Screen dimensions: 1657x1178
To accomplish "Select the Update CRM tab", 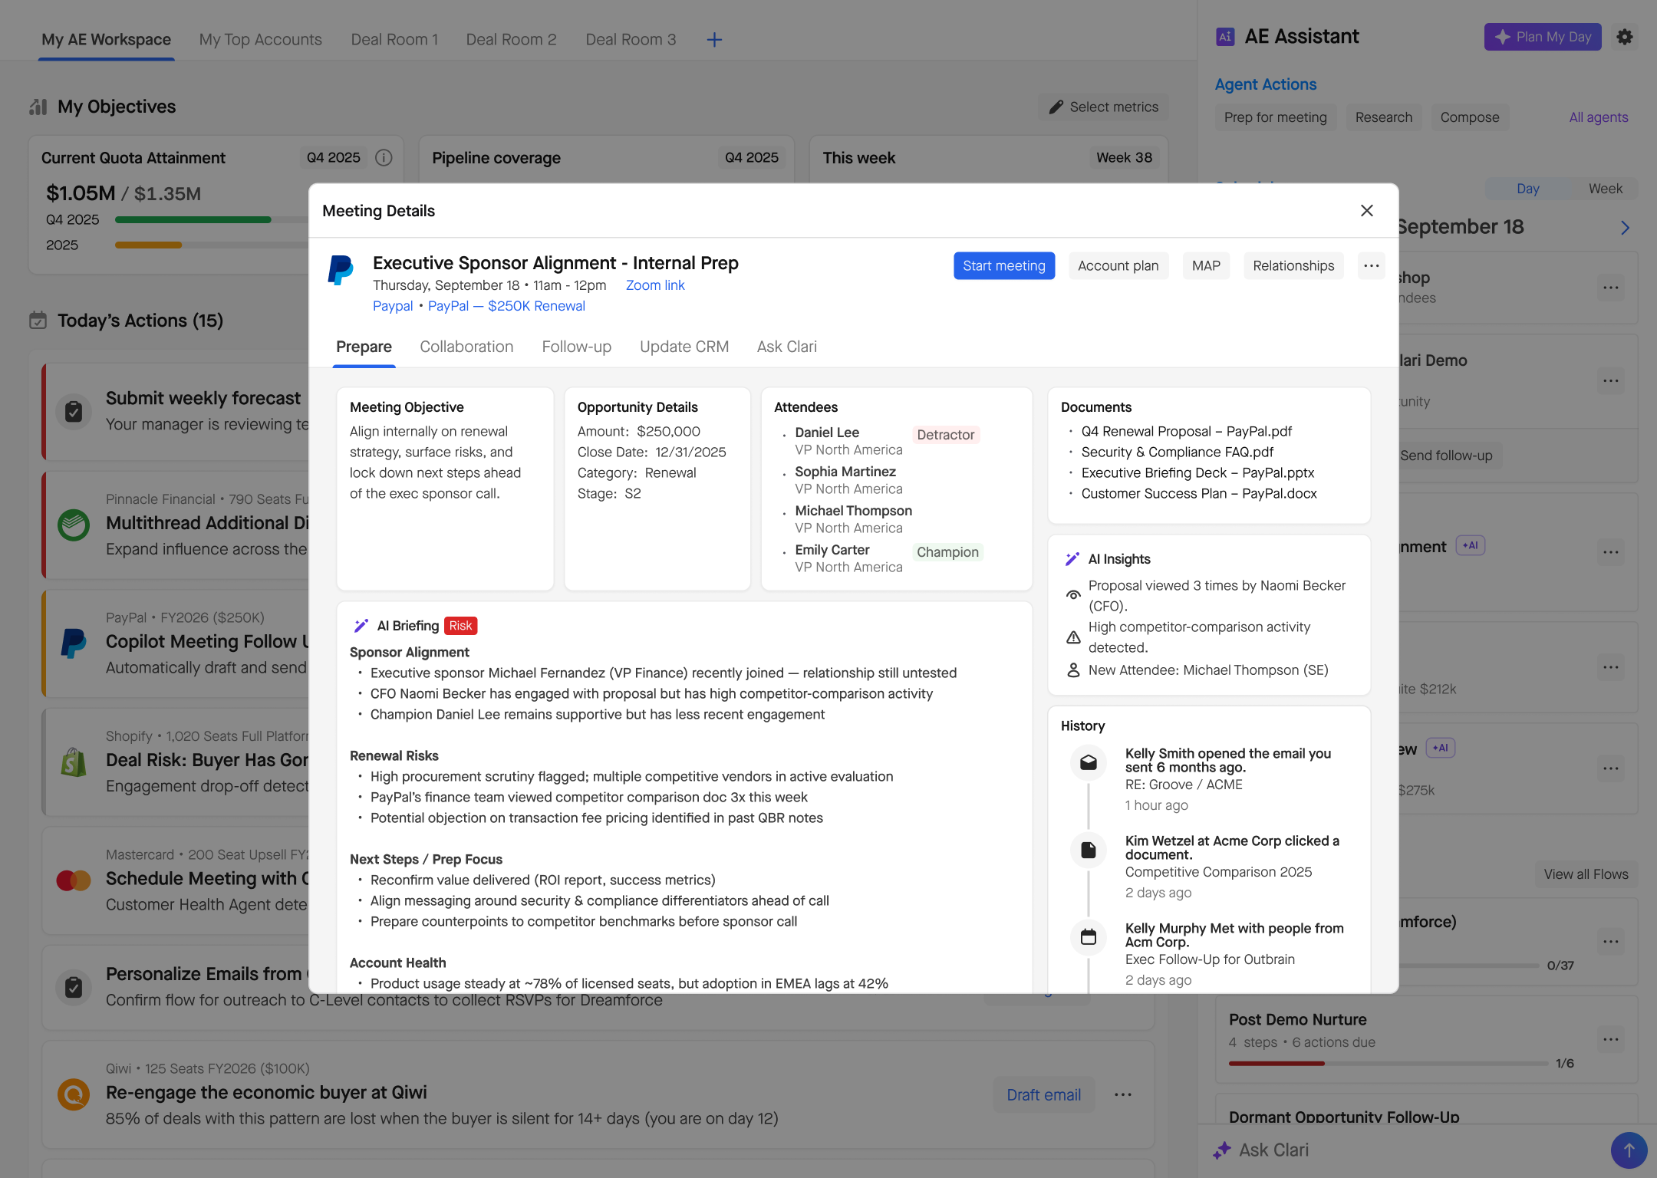I will point(684,347).
